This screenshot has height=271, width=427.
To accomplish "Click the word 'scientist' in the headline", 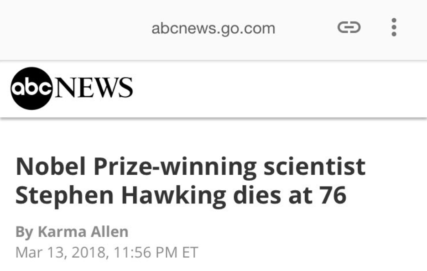I will click(x=314, y=167).
